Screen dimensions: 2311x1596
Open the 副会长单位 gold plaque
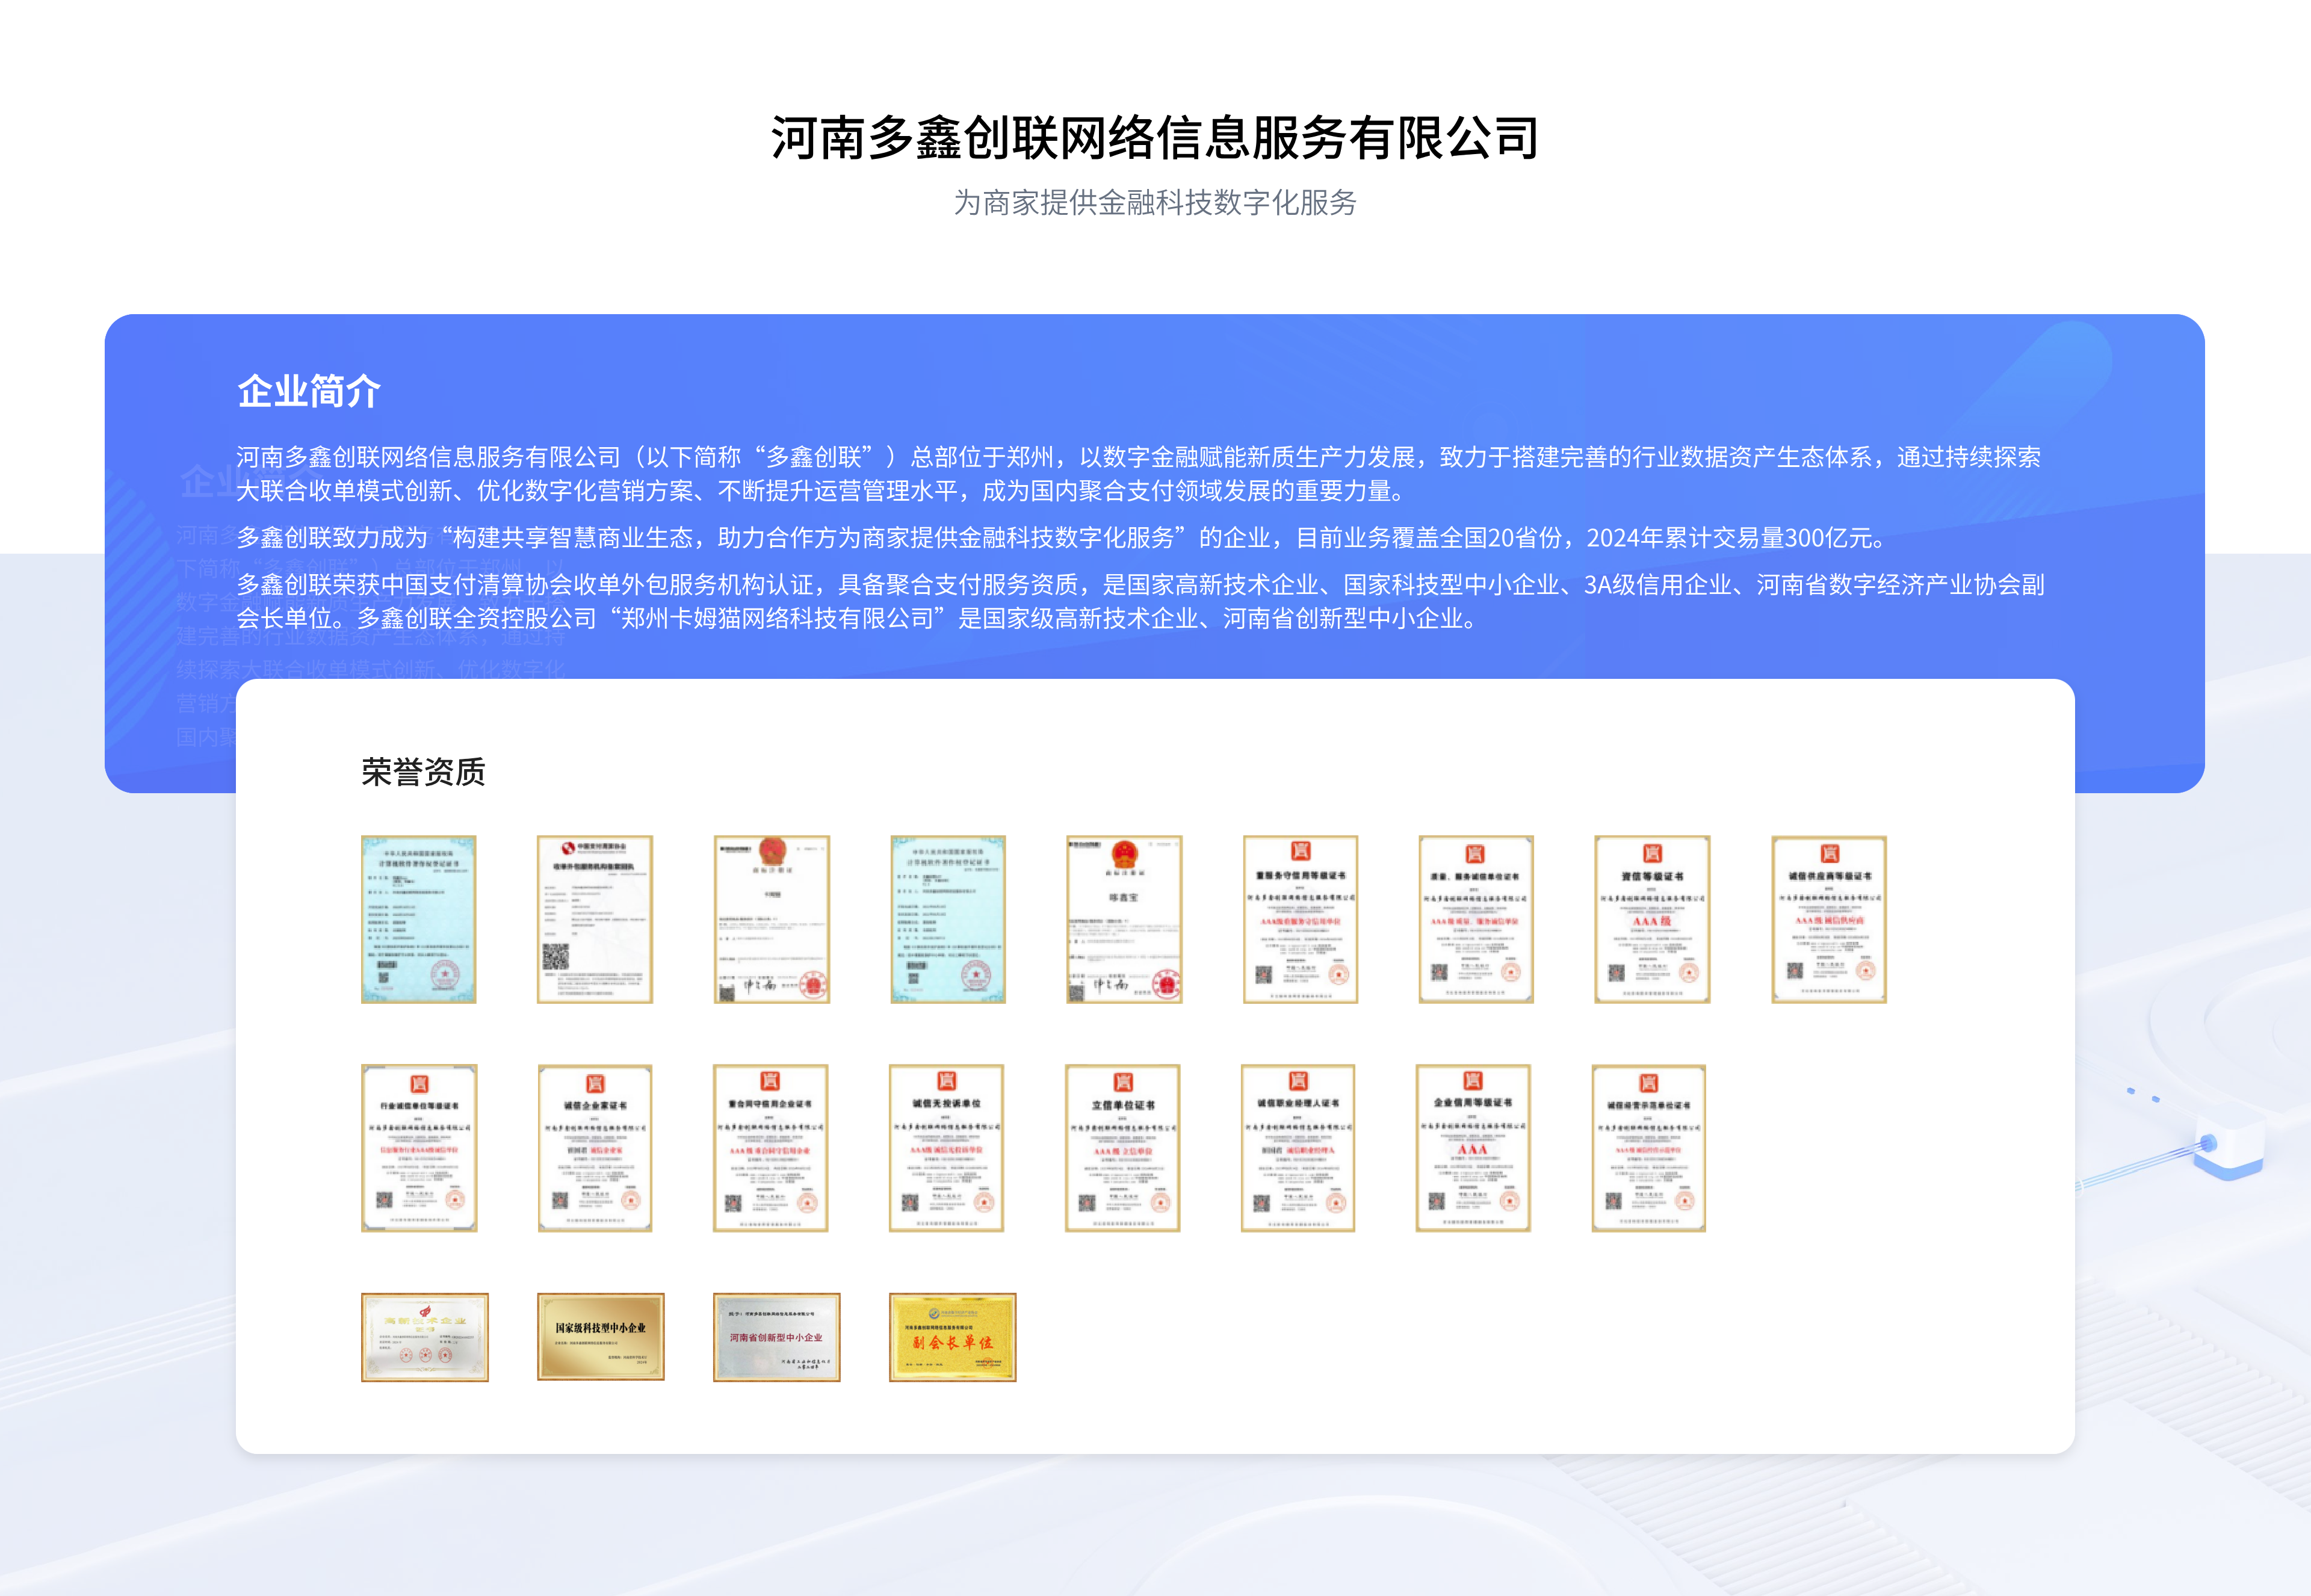point(952,1337)
